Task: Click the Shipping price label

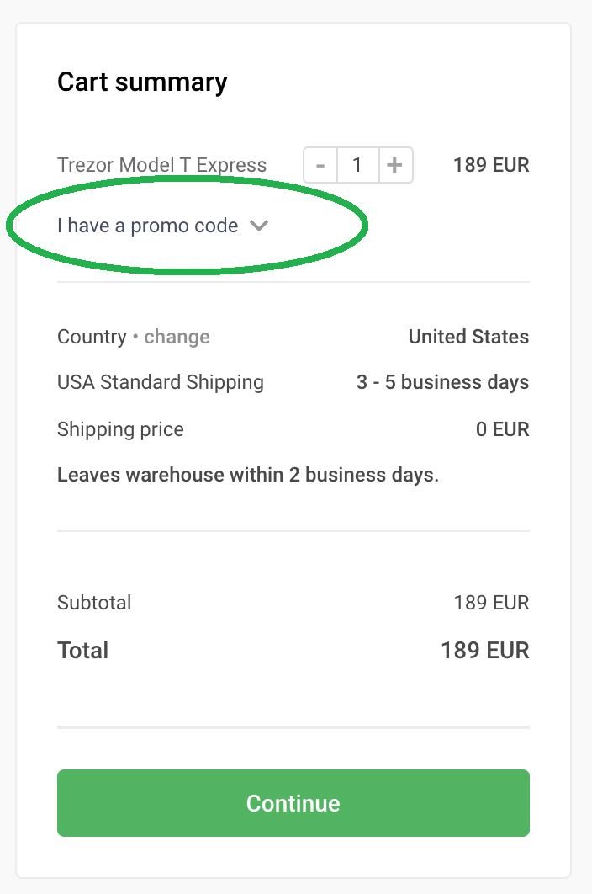Action: (121, 429)
